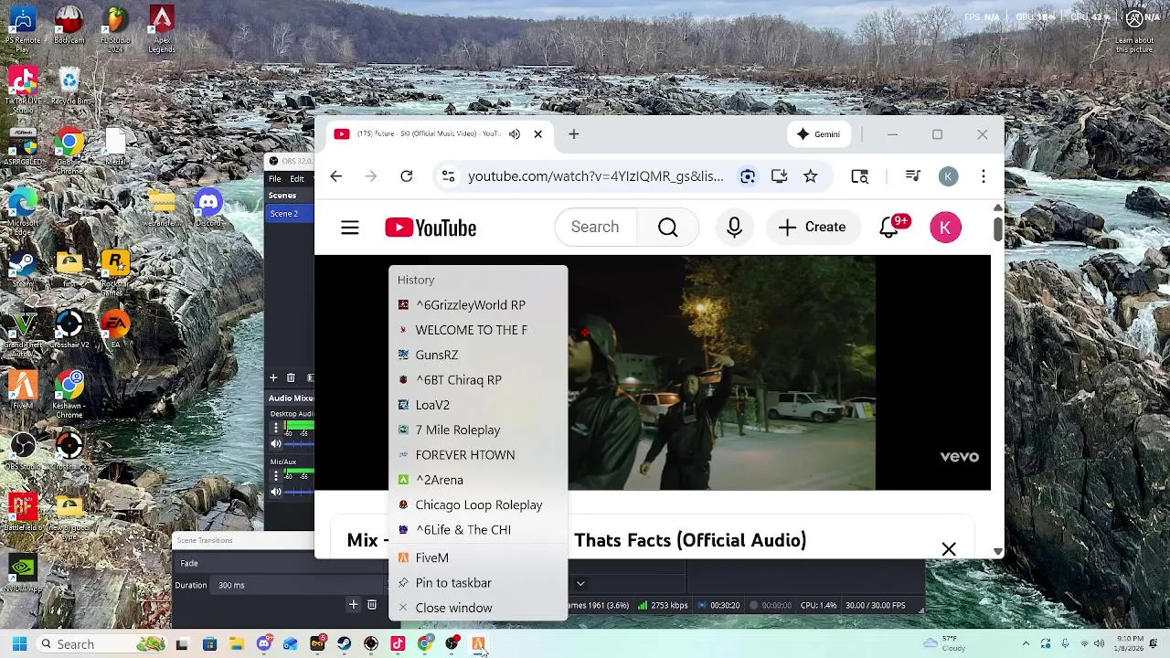Open Chrome three-dot menu
Image resolution: width=1170 pixels, height=658 pixels.
pyautogui.click(x=984, y=176)
